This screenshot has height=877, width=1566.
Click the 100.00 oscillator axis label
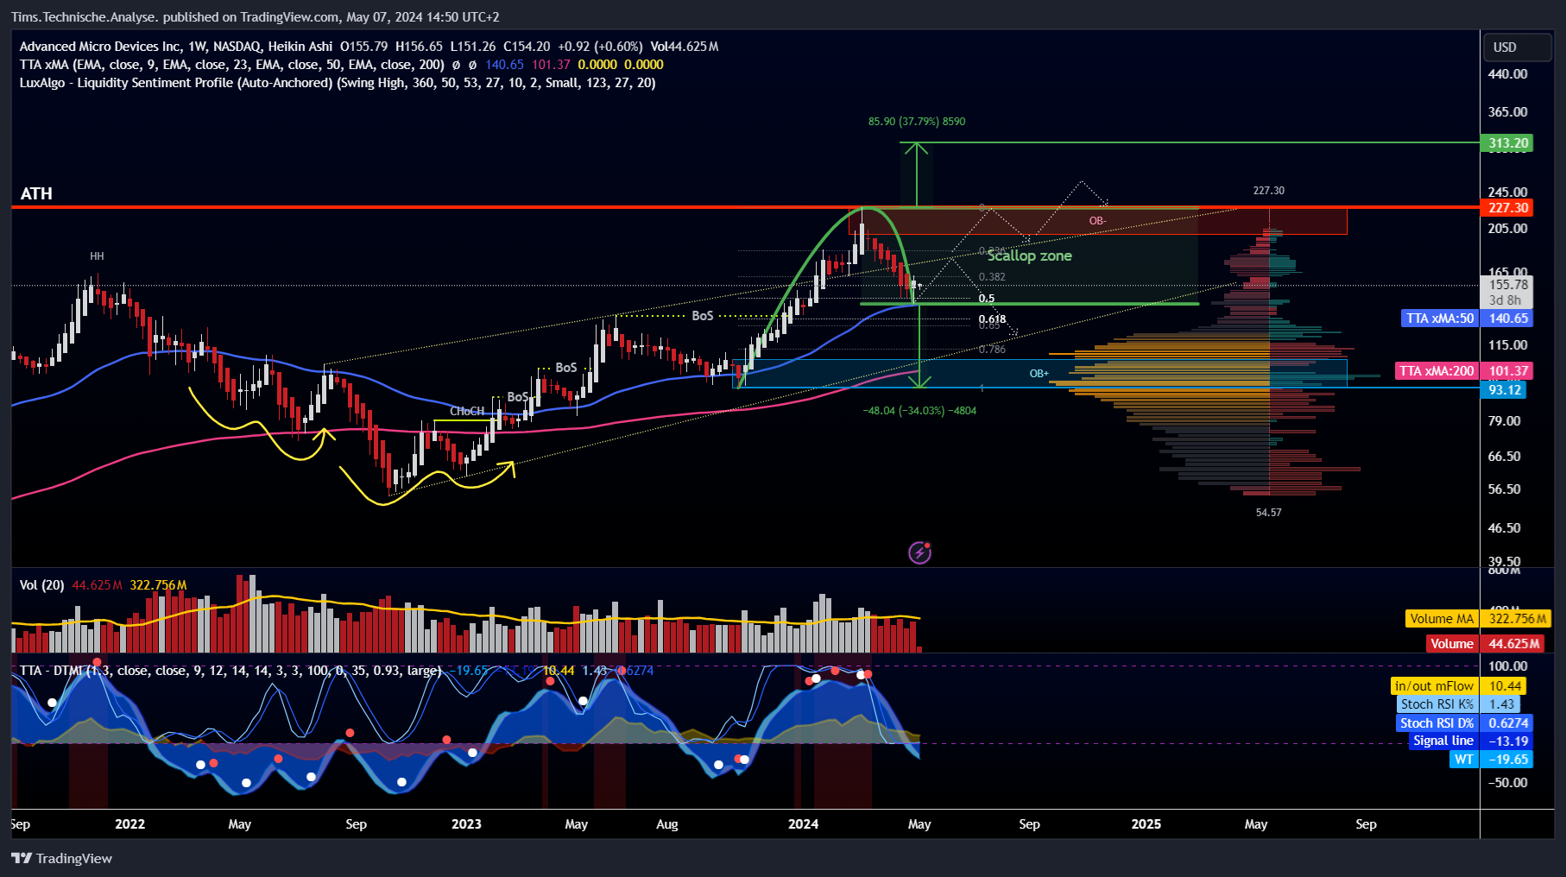pyautogui.click(x=1507, y=666)
